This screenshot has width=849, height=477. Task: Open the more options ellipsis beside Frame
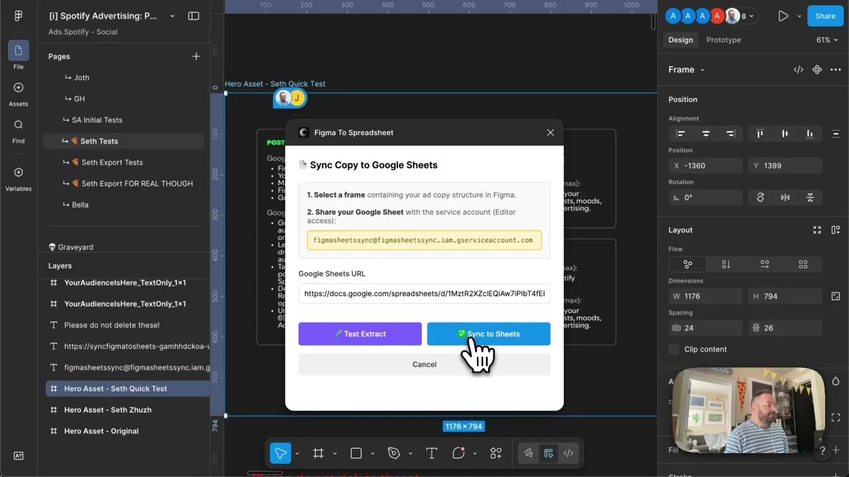836,70
